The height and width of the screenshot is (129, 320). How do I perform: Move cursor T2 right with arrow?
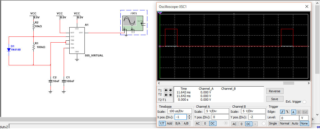click(x=170, y=95)
